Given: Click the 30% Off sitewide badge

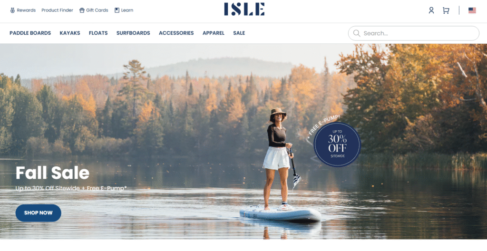Looking at the screenshot, I should tap(337, 145).
